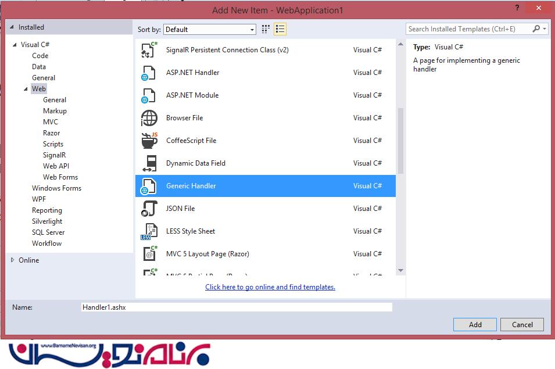555x369 pixels.
Task: Select the JSON File template name
Action: (x=180, y=209)
